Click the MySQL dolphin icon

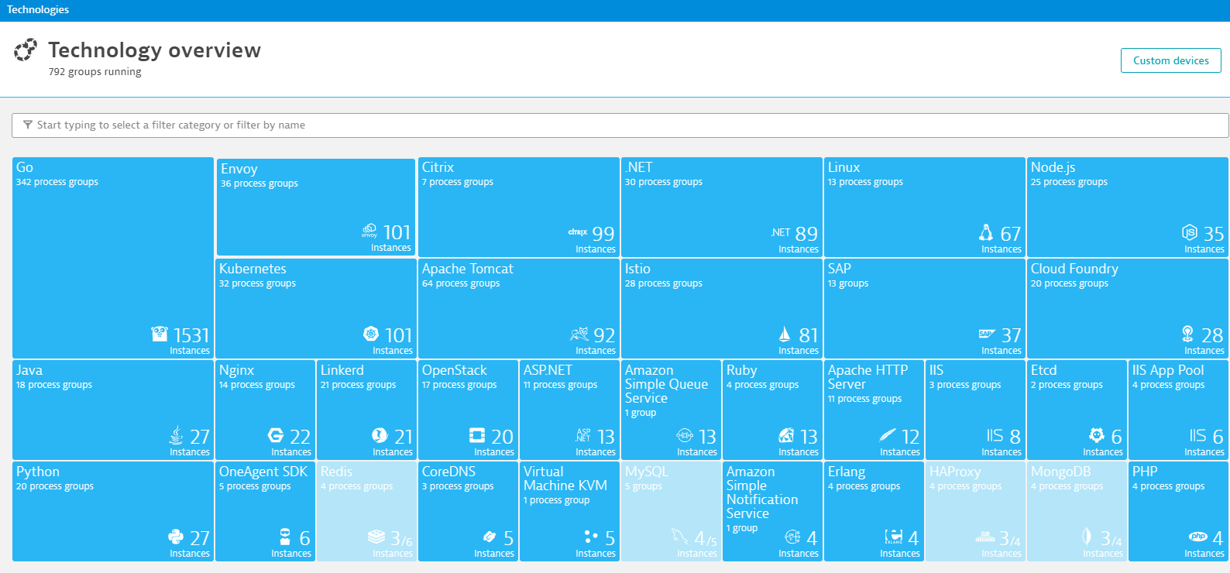(680, 537)
